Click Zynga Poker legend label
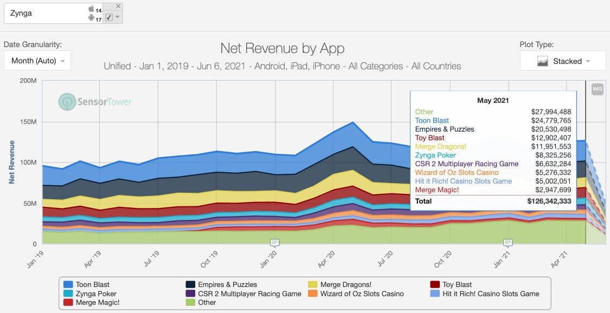Image resolution: width=610 pixels, height=313 pixels. (x=96, y=294)
